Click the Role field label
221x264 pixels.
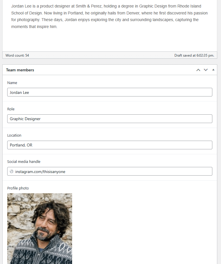[11, 109]
